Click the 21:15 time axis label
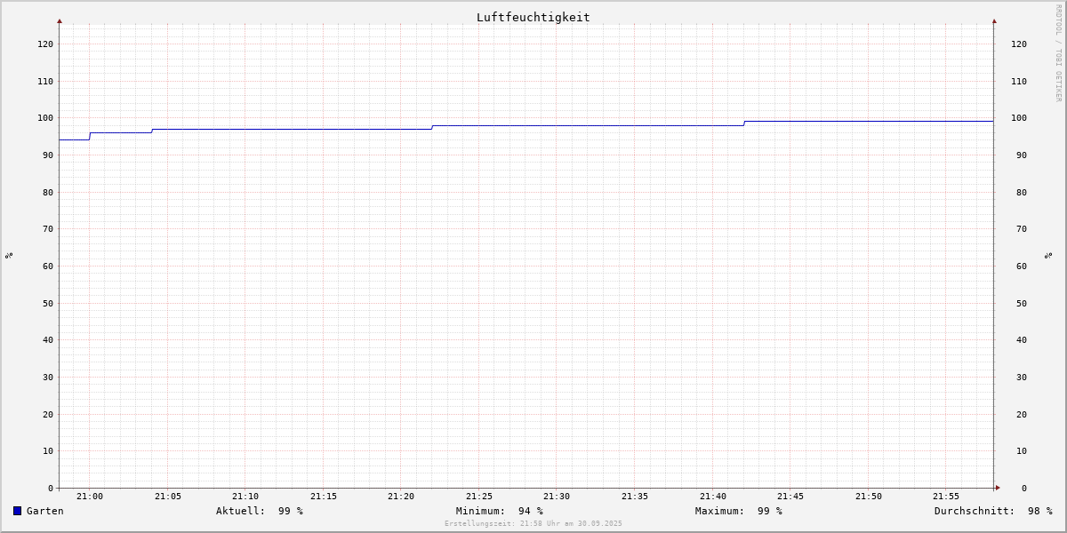1067x533 pixels. pos(324,497)
